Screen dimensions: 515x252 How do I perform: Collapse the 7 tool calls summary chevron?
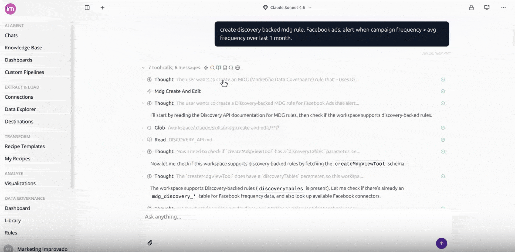[x=143, y=68]
